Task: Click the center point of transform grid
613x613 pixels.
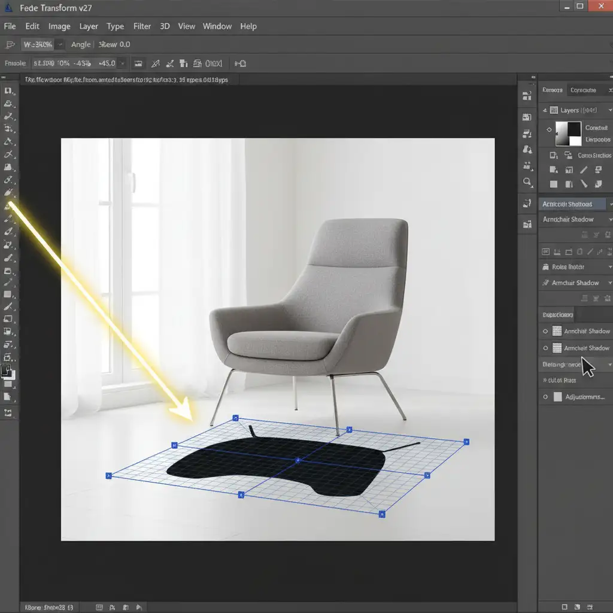Action: pos(298,460)
